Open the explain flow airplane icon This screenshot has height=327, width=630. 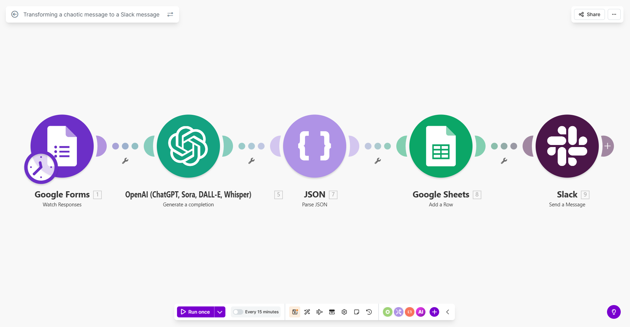[319, 312]
